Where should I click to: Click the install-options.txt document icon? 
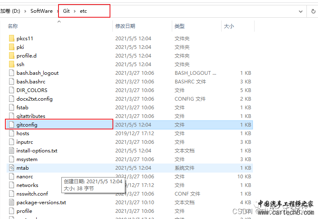12,151
